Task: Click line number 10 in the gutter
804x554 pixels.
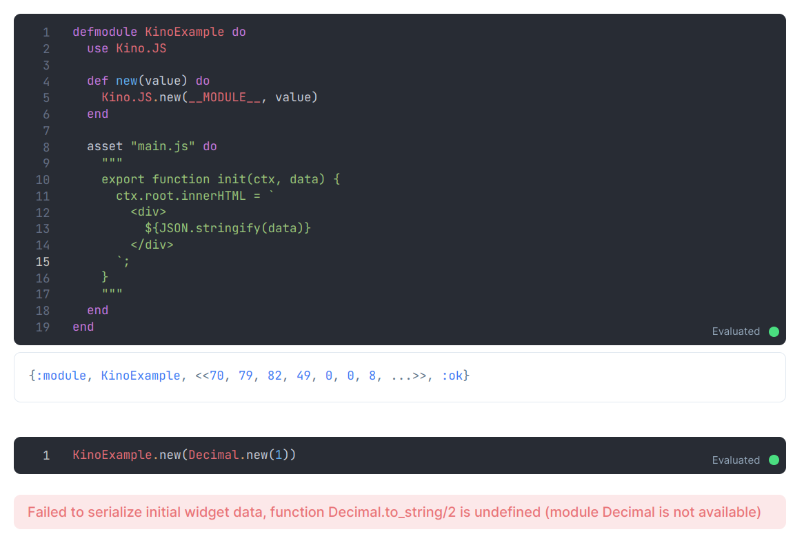Action: 43,180
